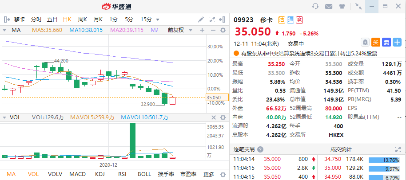The height and width of the screenshot is (180, 406).
Task: Hide right quote panel icon
Action: click(x=222, y=20)
